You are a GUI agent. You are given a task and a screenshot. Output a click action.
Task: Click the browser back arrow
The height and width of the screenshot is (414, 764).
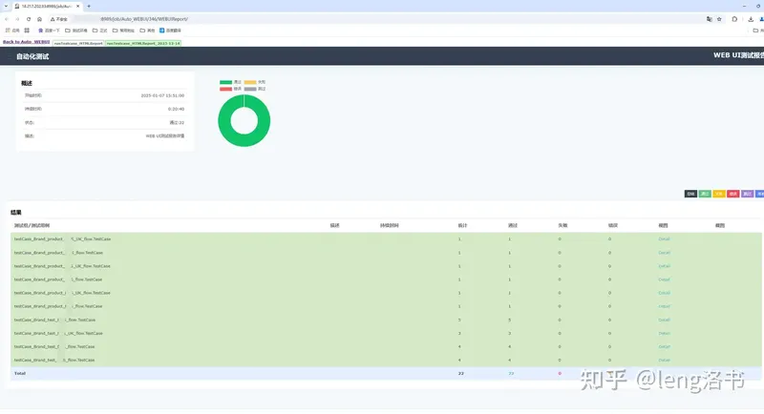(6, 18)
